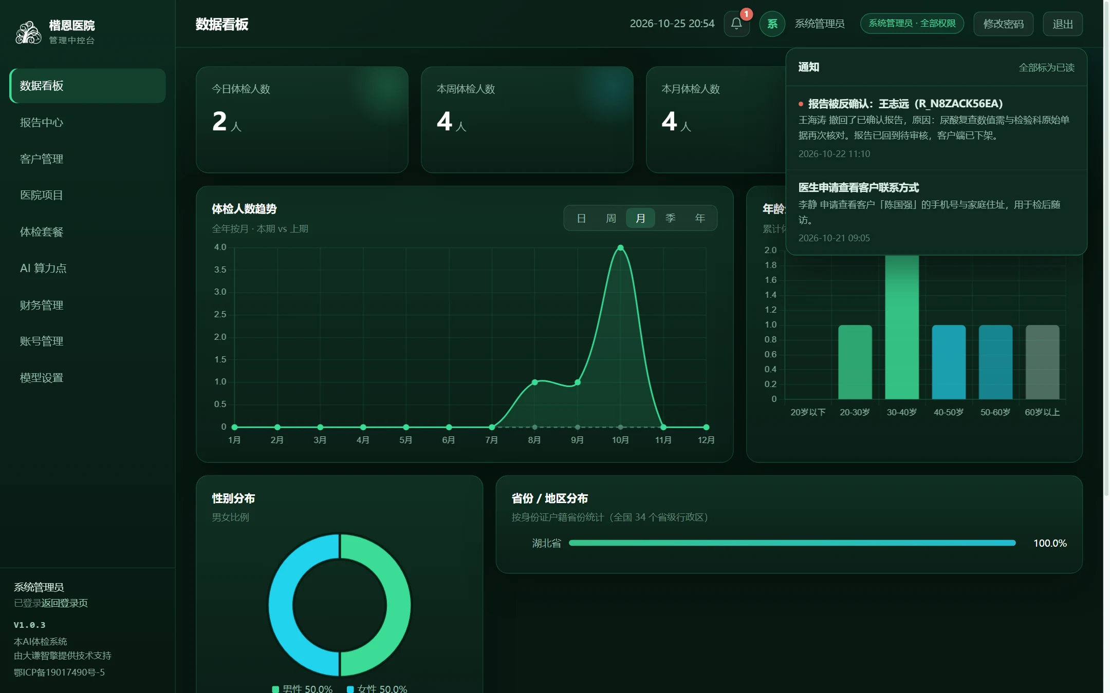This screenshot has height=693, width=1110.
Task: Click the 返回登录页 link
Action: tap(65, 603)
